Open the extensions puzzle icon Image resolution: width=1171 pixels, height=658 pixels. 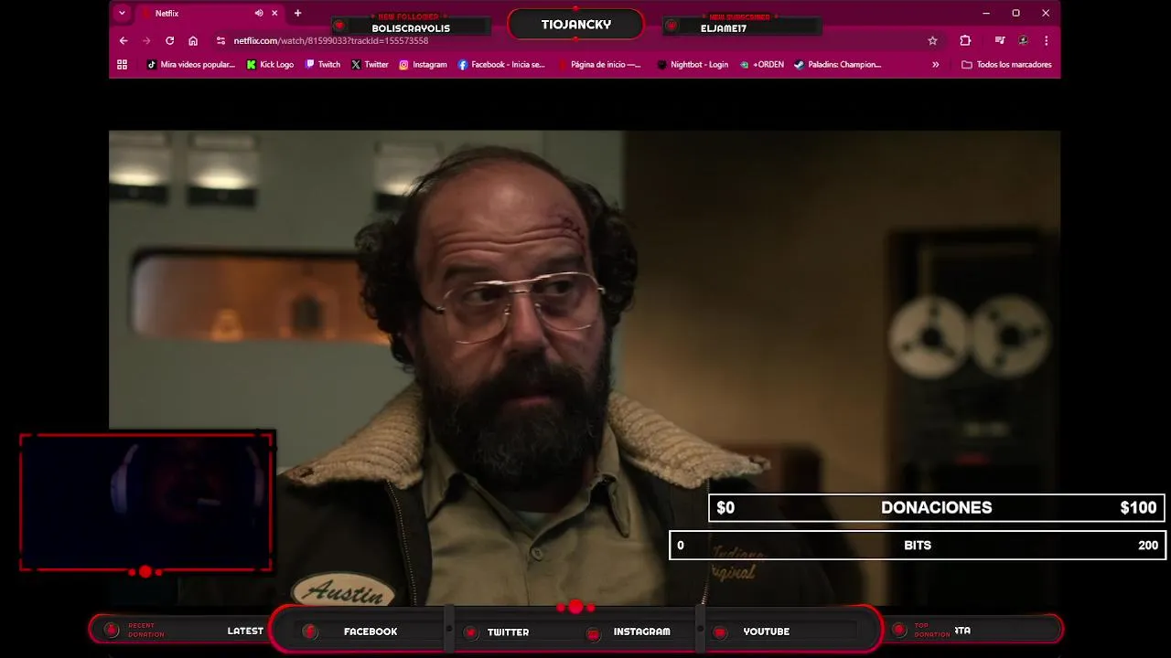coord(965,40)
